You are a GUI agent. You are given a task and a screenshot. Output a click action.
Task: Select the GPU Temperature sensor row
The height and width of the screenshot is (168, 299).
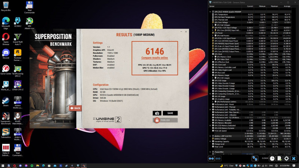click(x=252, y=15)
